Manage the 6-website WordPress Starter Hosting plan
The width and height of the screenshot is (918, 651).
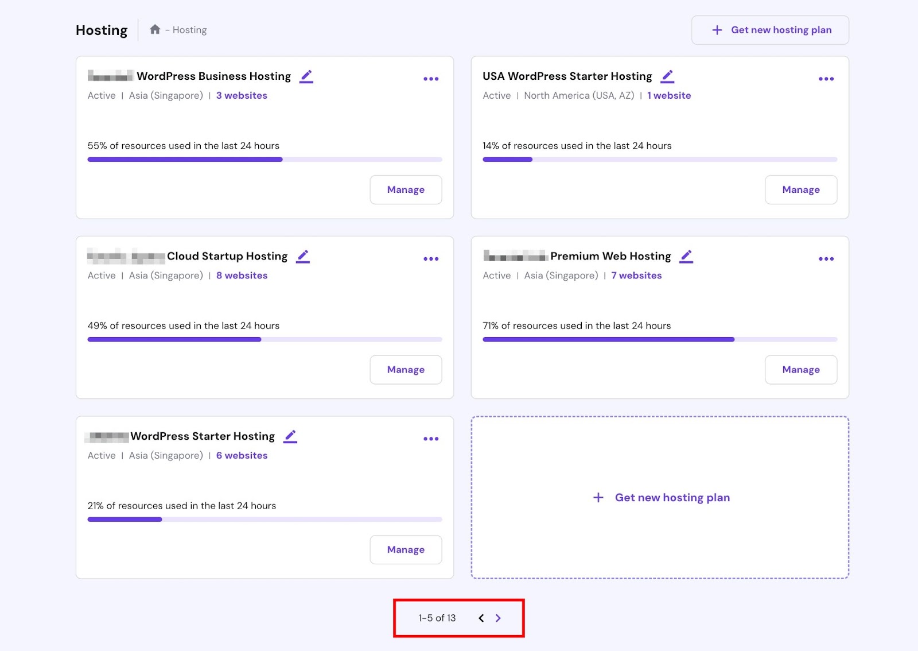406,549
